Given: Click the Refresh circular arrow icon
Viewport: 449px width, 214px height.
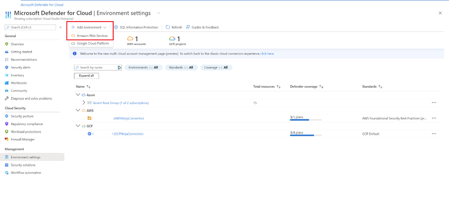Looking at the screenshot, I should tap(168, 27).
